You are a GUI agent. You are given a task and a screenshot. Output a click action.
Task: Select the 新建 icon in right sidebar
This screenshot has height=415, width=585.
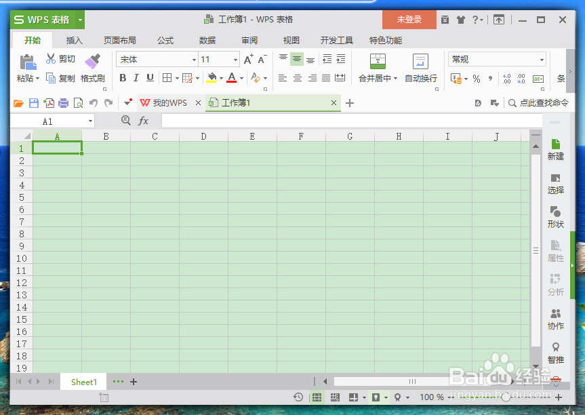click(x=555, y=150)
